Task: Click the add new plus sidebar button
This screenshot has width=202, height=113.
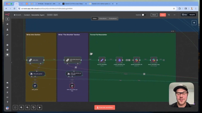Action: click(7, 19)
